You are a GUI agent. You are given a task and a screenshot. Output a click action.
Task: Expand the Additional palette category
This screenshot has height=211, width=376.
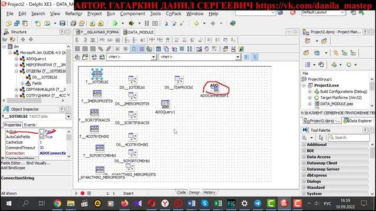point(304,145)
